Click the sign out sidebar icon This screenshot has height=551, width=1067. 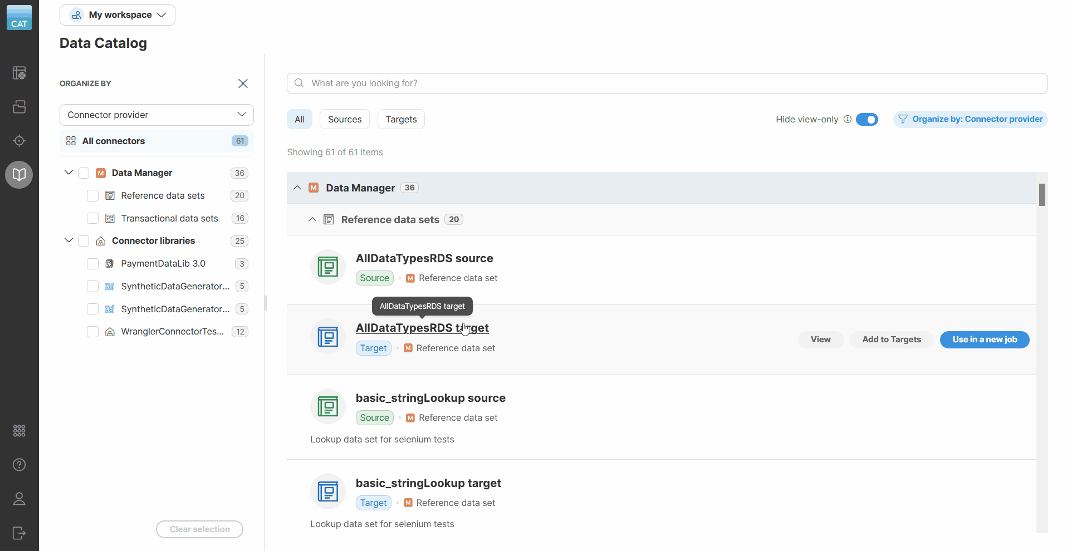19,533
